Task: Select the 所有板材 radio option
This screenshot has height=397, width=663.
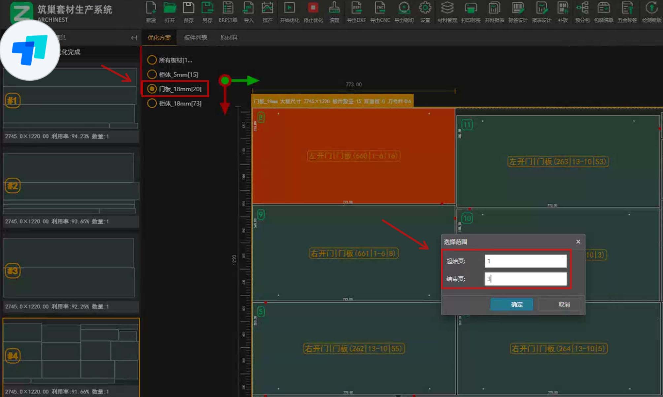Action: pos(152,60)
